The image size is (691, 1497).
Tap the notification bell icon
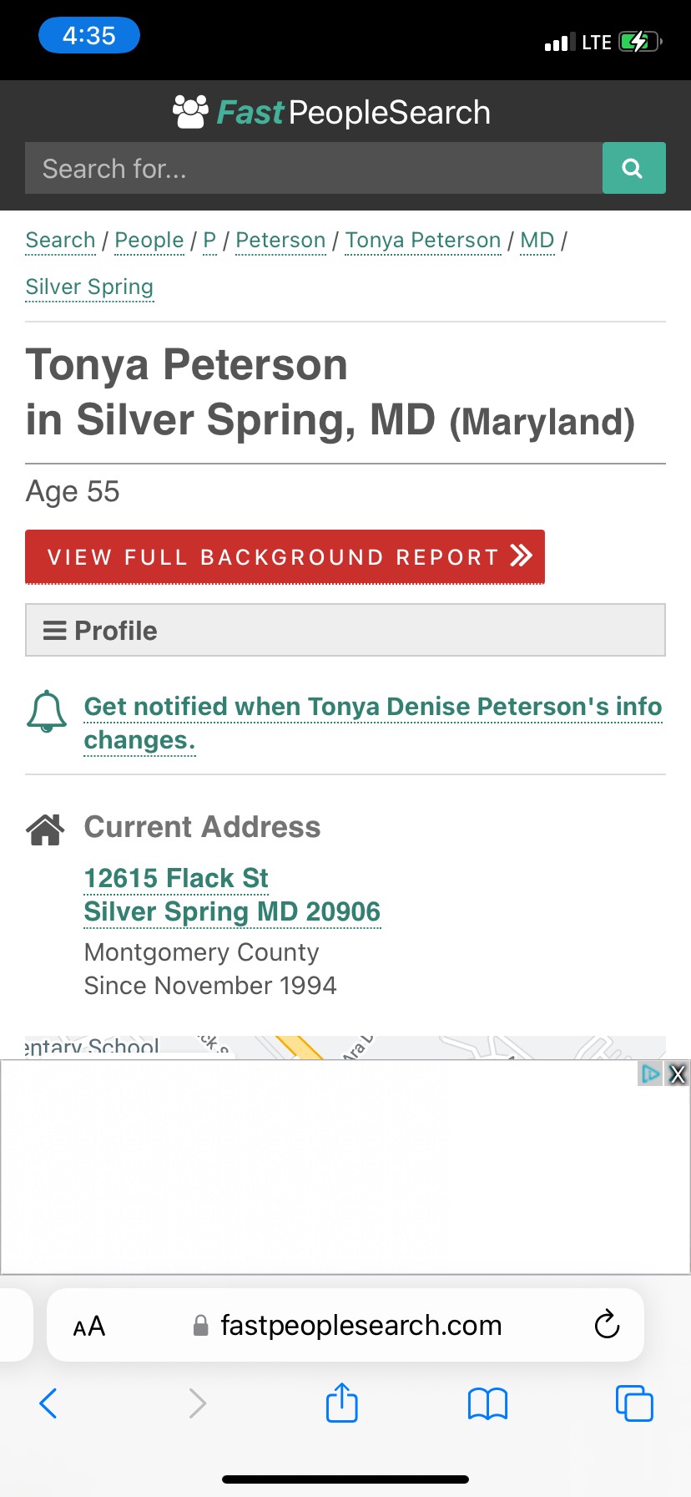click(x=47, y=711)
